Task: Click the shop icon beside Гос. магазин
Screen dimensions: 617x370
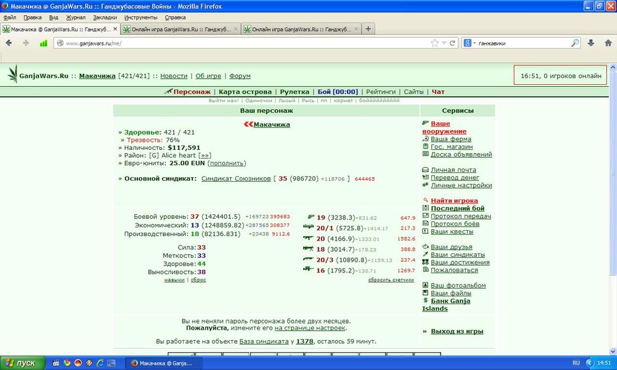Action: pos(425,147)
